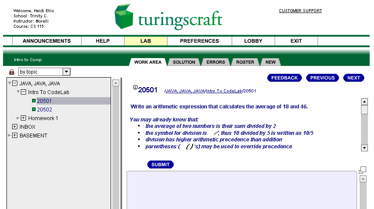Click the pop-out window icon above answer box
Screen dimensions: 374x209
point(362,170)
